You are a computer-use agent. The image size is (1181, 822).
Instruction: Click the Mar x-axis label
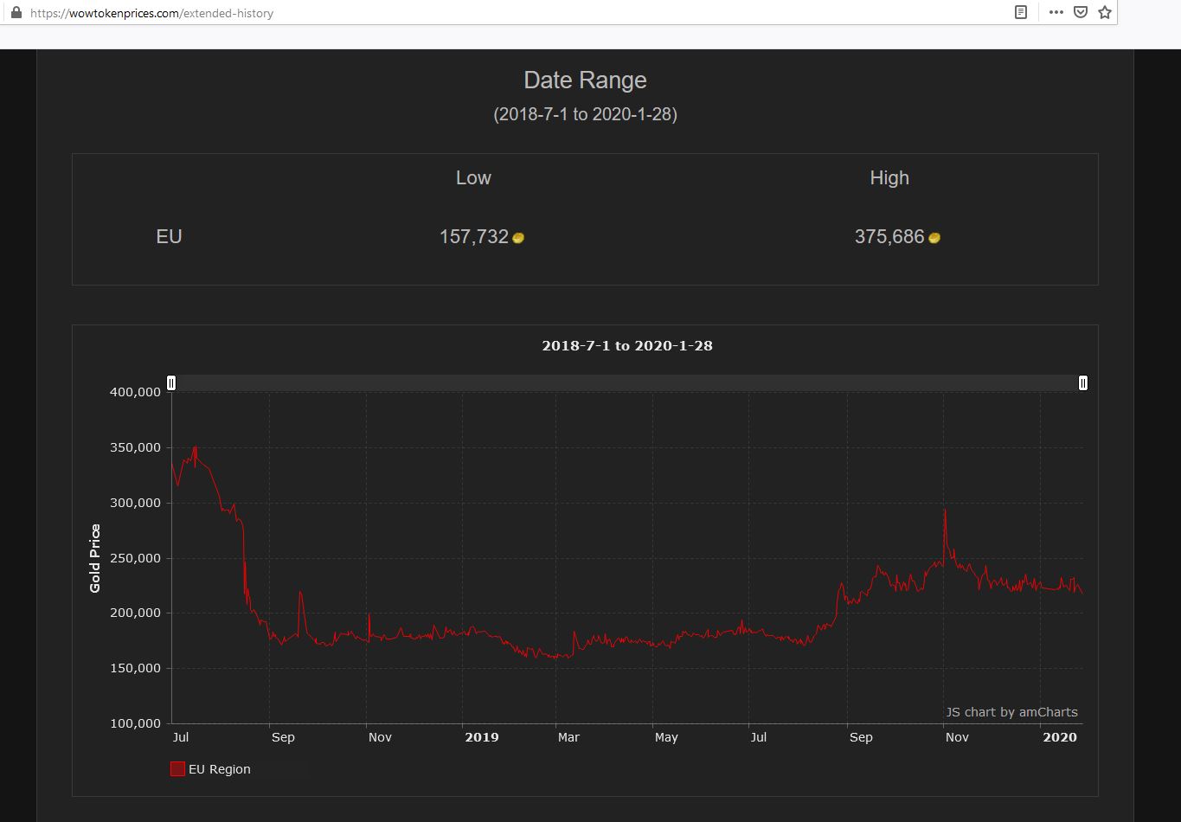568,737
